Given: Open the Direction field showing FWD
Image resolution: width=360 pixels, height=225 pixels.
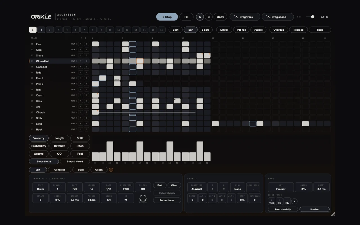Looking at the screenshot, I should click(x=126, y=187).
